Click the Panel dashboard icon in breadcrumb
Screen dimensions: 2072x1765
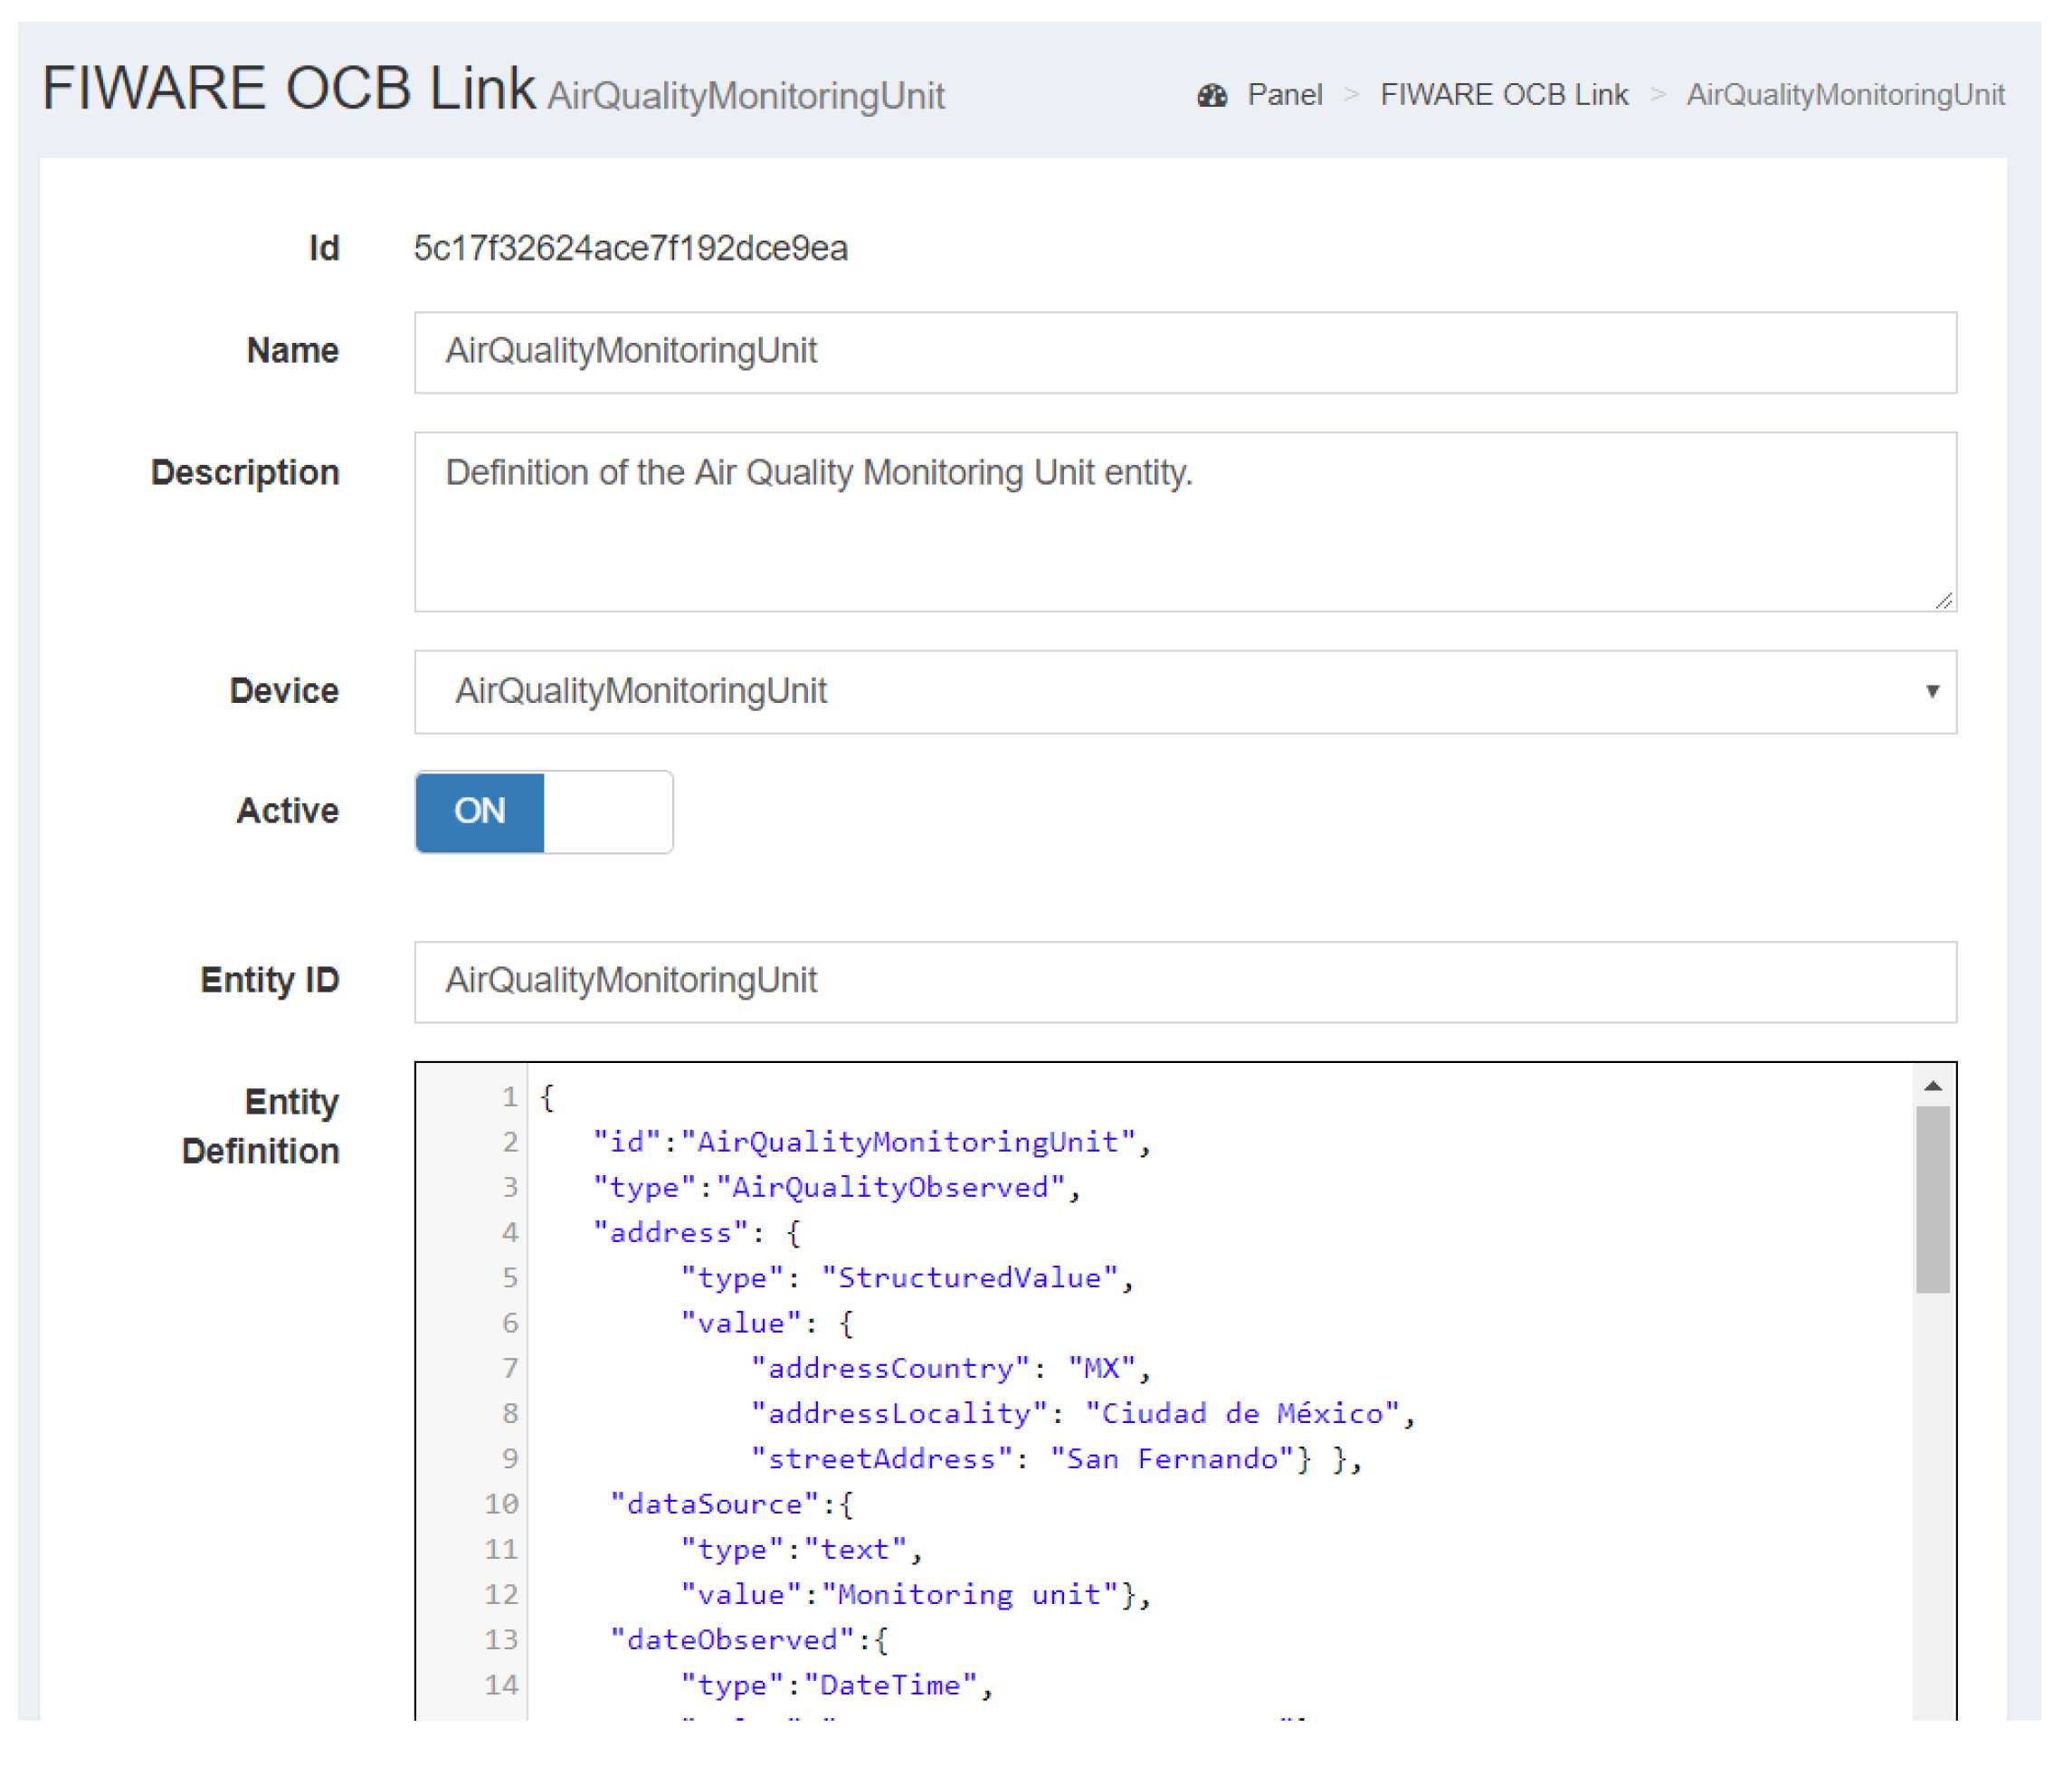[1212, 95]
